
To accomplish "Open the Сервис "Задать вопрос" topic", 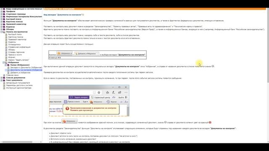I will [x=18, y=60].
